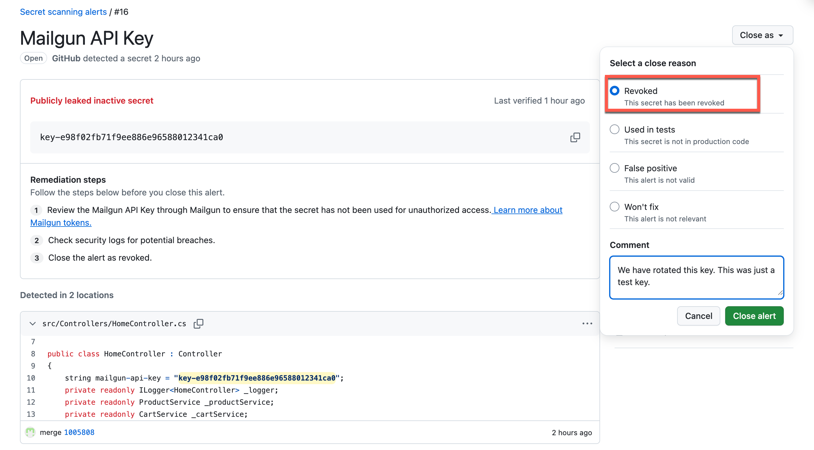Copy the secret key value icon
Viewport: 814px width, 450px height.
pyautogui.click(x=575, y=137)
